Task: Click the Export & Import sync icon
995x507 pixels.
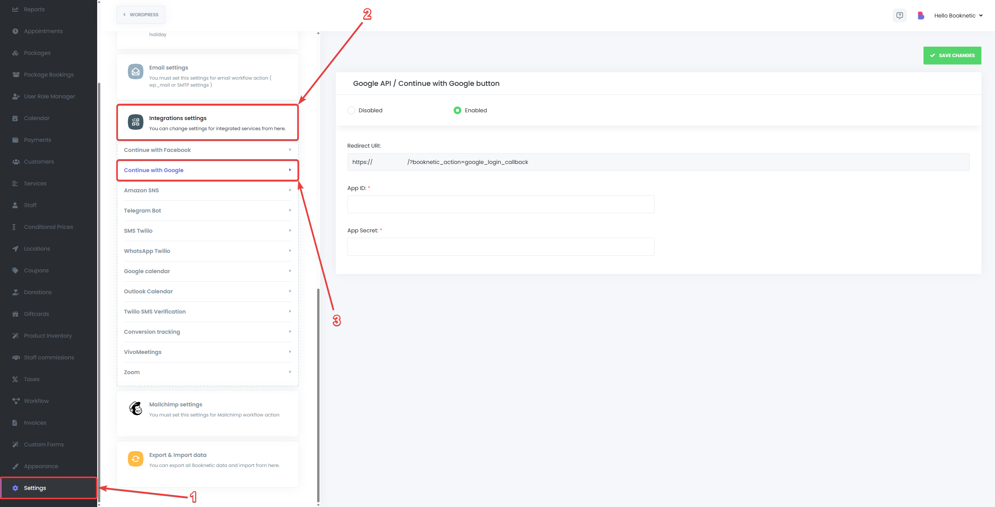Action: [x=136, y=459]
